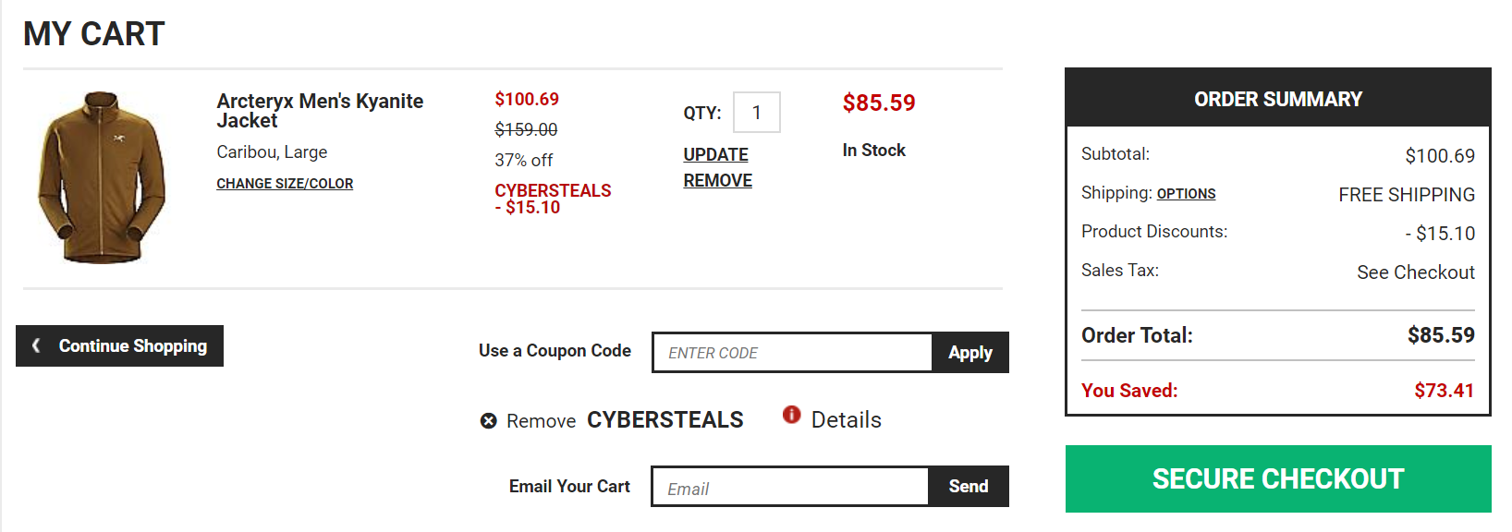Open the Arcteryx jacket product thumbnail
This screenshot has width=1512, height=532.
tap(102, 177)
